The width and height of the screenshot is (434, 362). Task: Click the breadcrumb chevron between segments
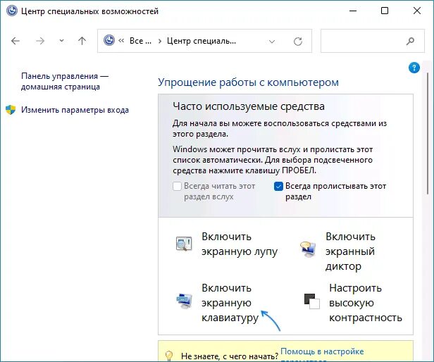coord(160,42)
